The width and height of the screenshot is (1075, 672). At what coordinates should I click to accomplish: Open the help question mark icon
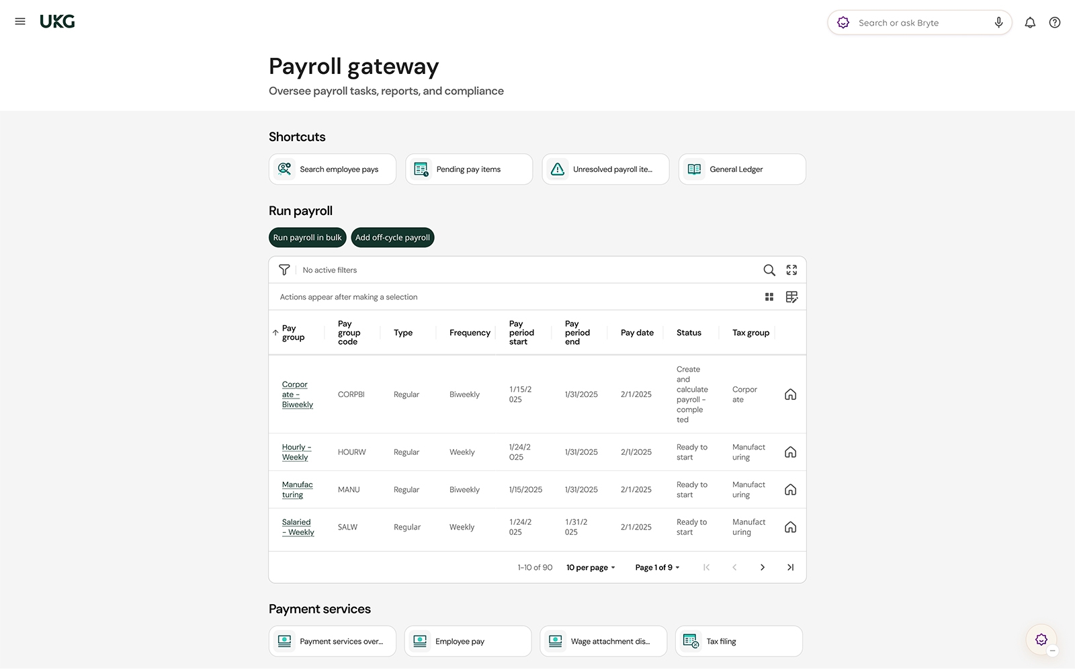click(1055, 23)
